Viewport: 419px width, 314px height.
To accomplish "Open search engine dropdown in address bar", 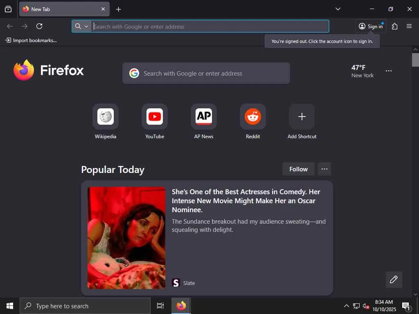I will (81, 26).
